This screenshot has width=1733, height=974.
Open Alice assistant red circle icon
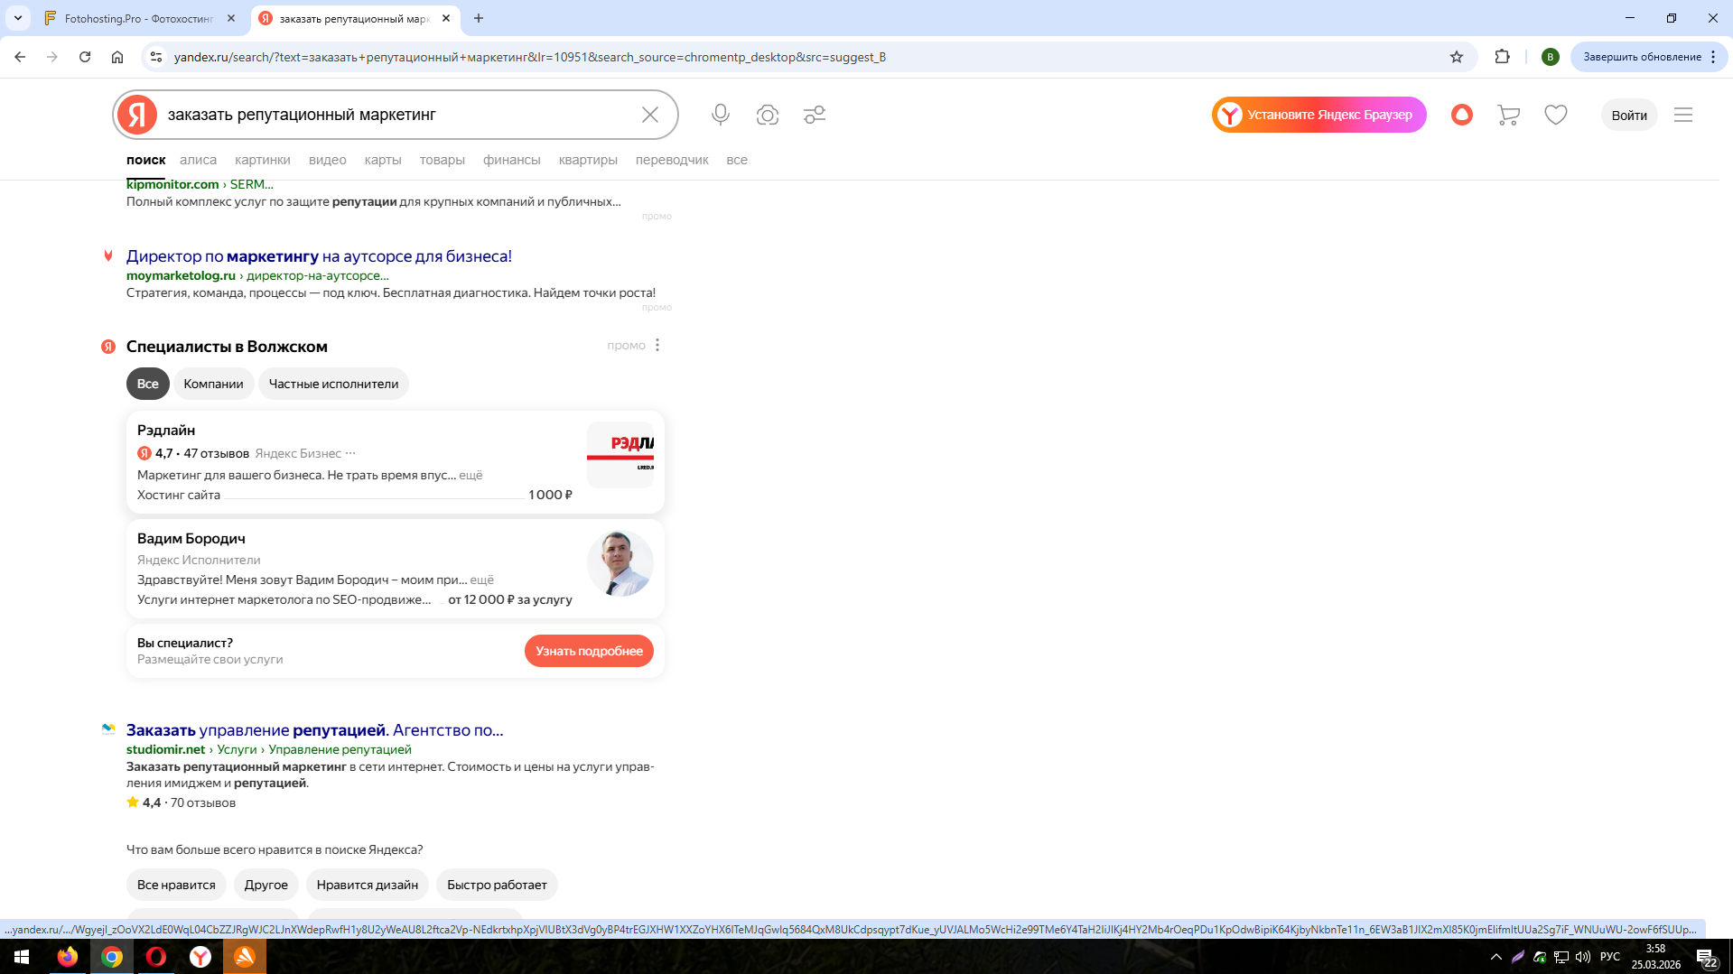tap(1461, 115)
